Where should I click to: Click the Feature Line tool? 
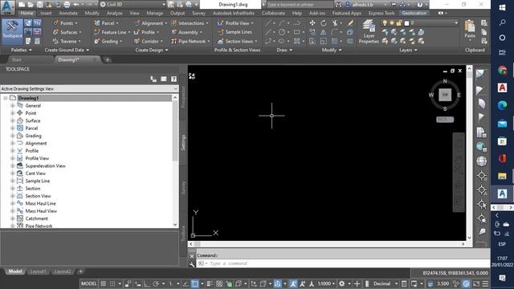[x=112, y=32]
